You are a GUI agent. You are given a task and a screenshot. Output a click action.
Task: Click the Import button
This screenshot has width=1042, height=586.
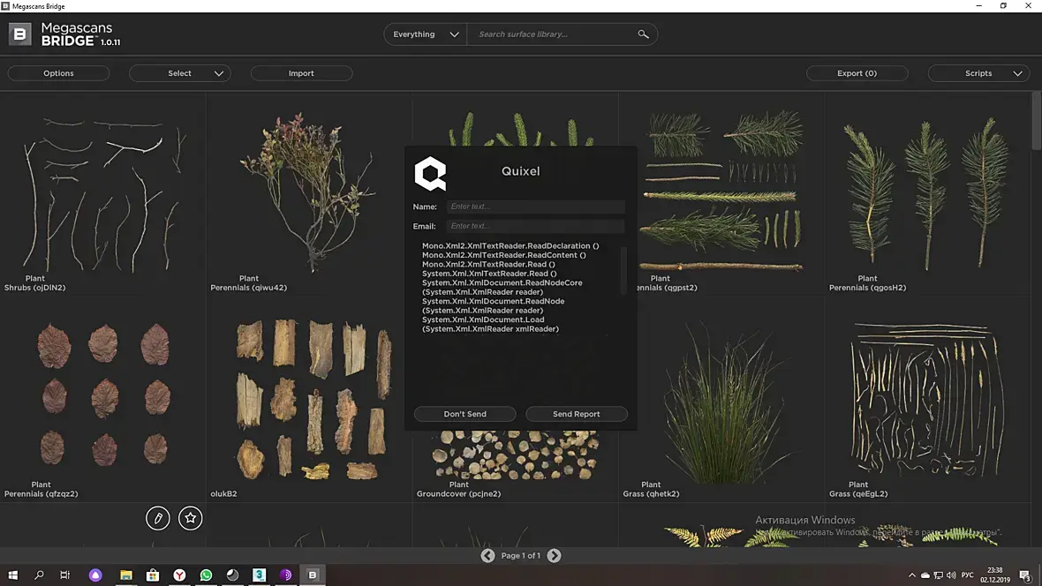[301, 73]
